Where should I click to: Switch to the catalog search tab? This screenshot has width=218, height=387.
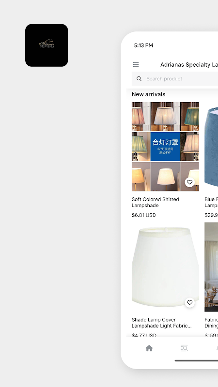pos(184,348)
